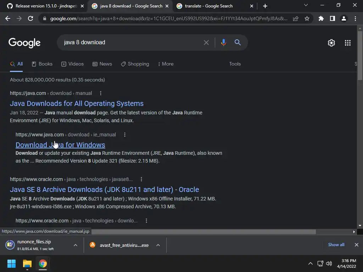
Task: Open volume control tray icon
Action: pos(329,263)
